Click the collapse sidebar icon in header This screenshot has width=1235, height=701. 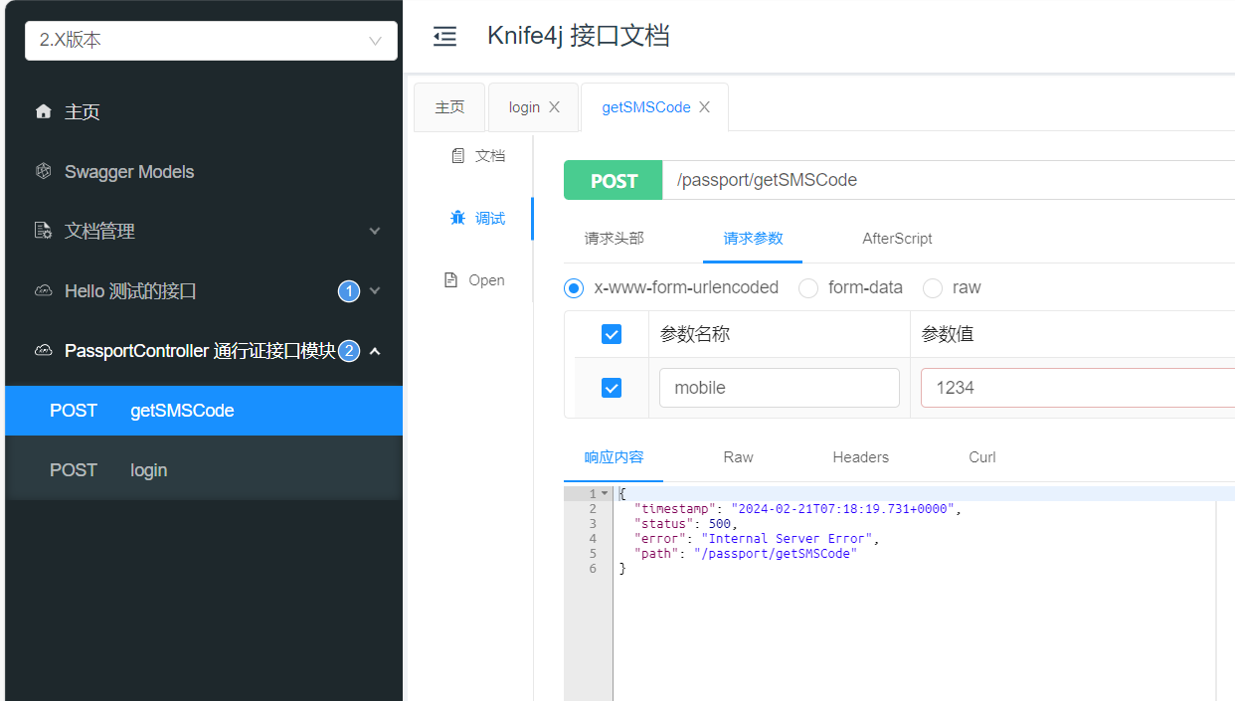(x=444, y=36)
